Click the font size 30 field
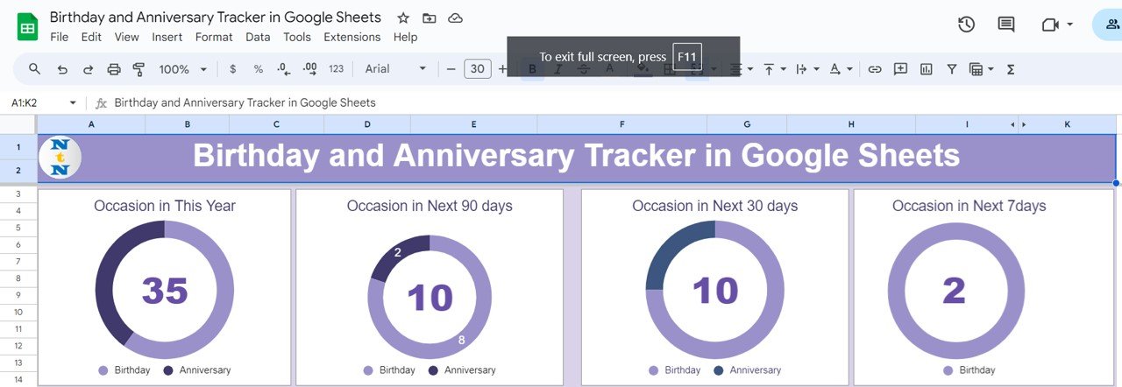Viewport: 1122px width, 387px height. tap(477, 68)
